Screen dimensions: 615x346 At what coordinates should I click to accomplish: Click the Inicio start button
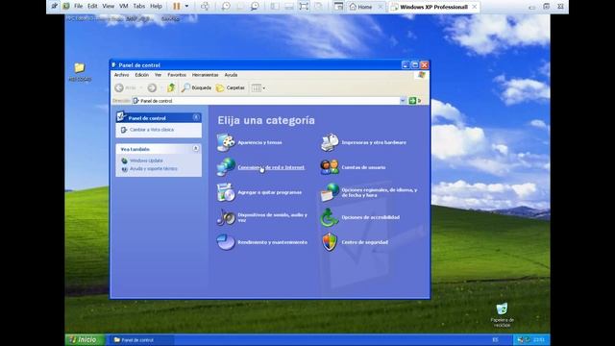[86, 339]
